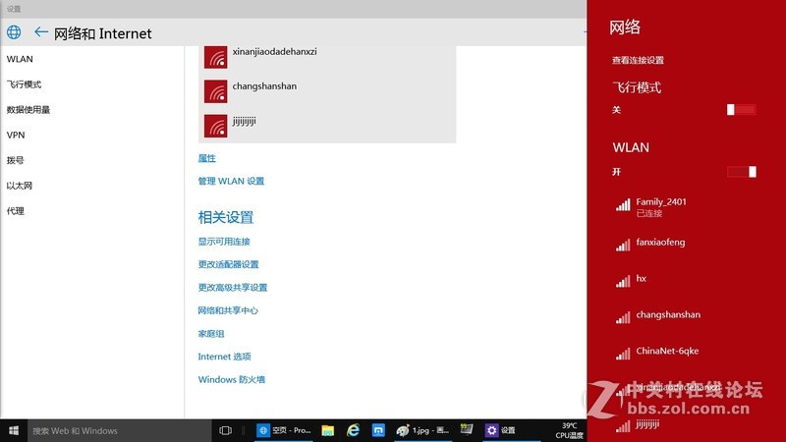Viewport: 786px width, 442px height.
Task: Open 飞行模式 section in sidebar
Action: point(24,84)
